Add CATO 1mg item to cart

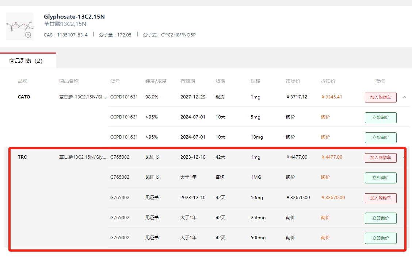pos(381,97)
